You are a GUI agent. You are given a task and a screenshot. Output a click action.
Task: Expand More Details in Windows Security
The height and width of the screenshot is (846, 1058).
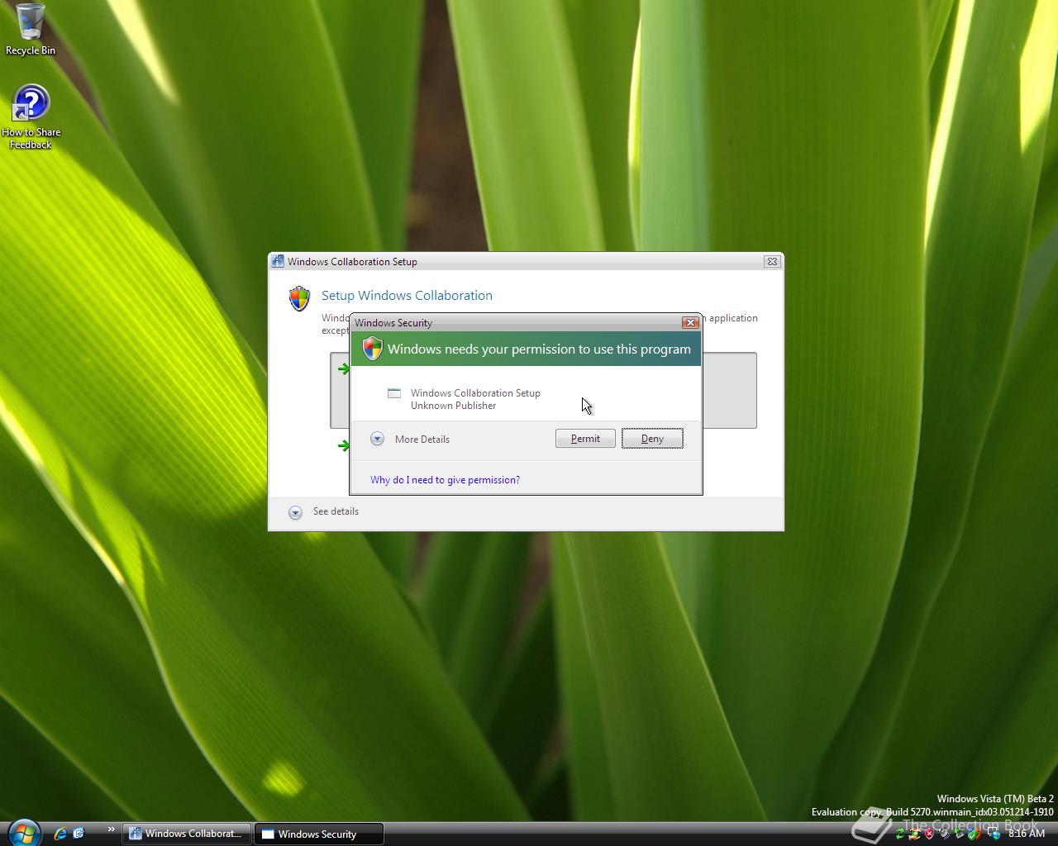[410, 439]
